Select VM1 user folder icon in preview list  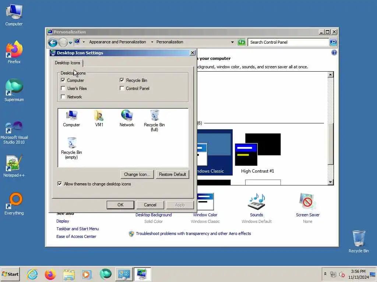(x=99, y=119)
